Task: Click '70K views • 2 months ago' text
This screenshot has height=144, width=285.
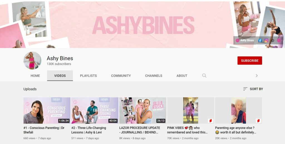Action: [x=183, y=138]
